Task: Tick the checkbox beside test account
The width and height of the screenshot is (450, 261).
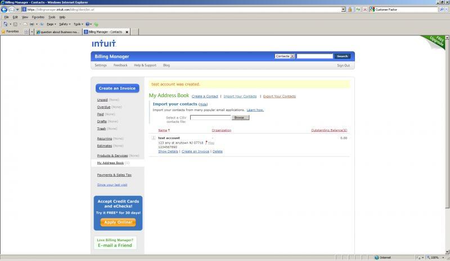Action: pyautogui.click(x=154, y=138)
